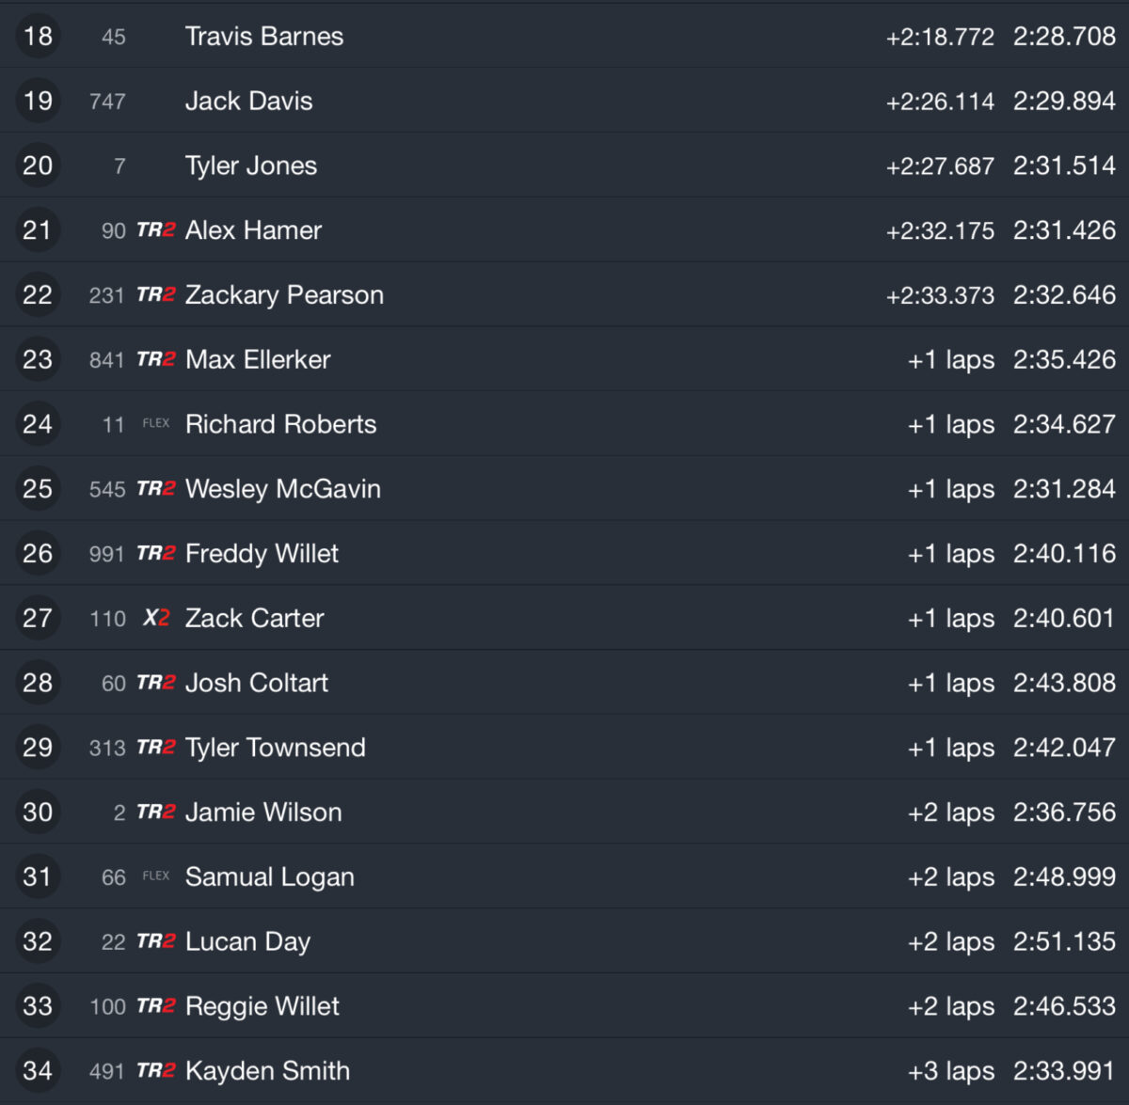Viewport: 1129px width, 1105px height.
Task: Click Reggie Willet's lap time 2:46.533
Action: [x=1064, y=1006]
